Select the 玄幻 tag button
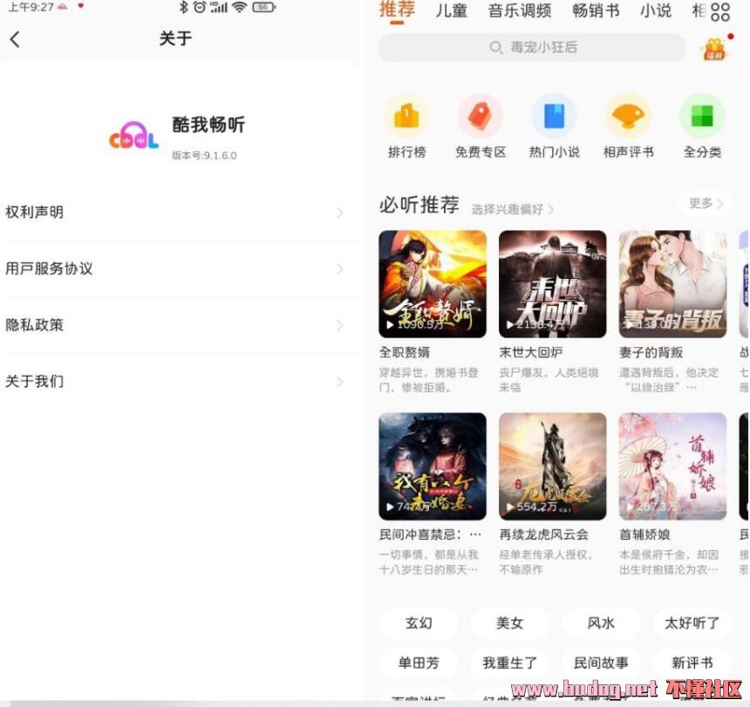 [x=419, y=622]
